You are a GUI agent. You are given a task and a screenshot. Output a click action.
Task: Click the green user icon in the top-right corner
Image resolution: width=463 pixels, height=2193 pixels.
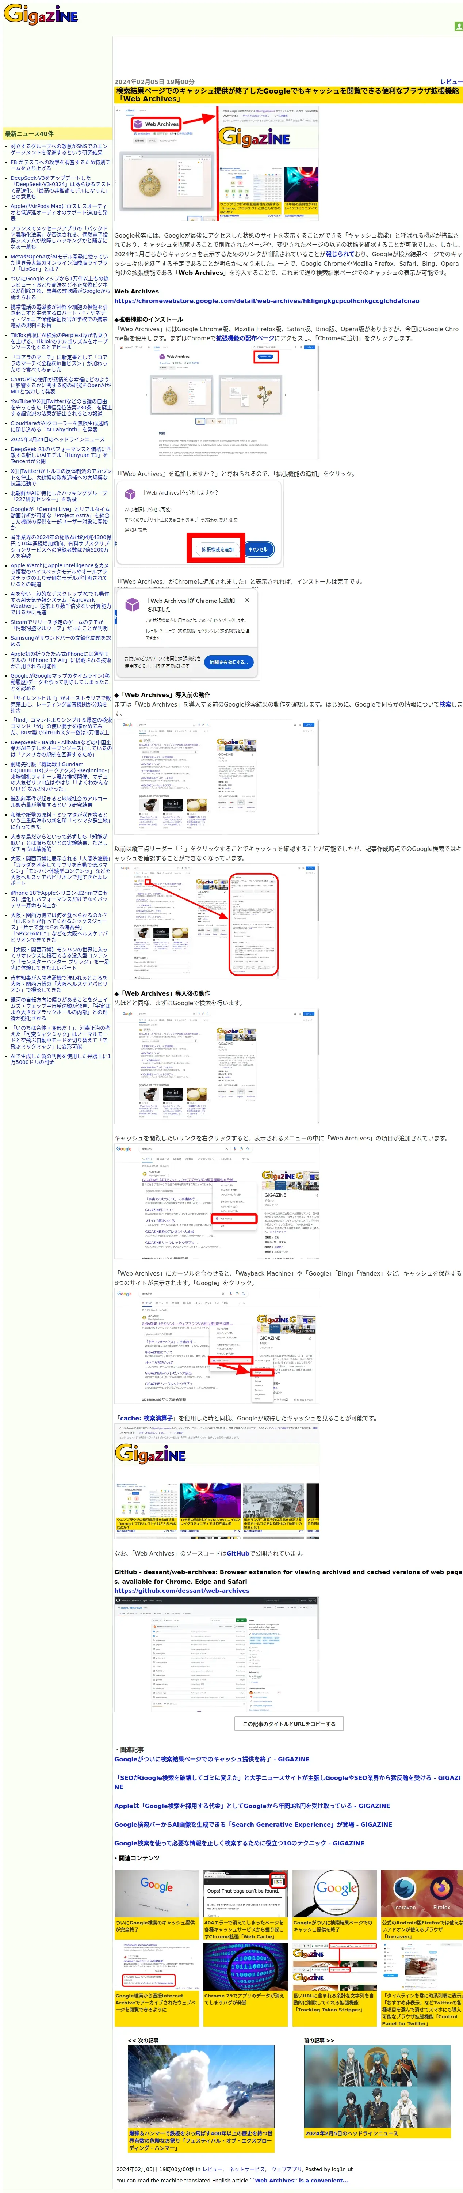(x=458, y=26)
